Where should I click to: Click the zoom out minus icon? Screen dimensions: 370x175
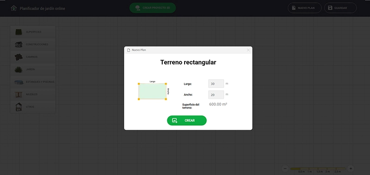285,169
